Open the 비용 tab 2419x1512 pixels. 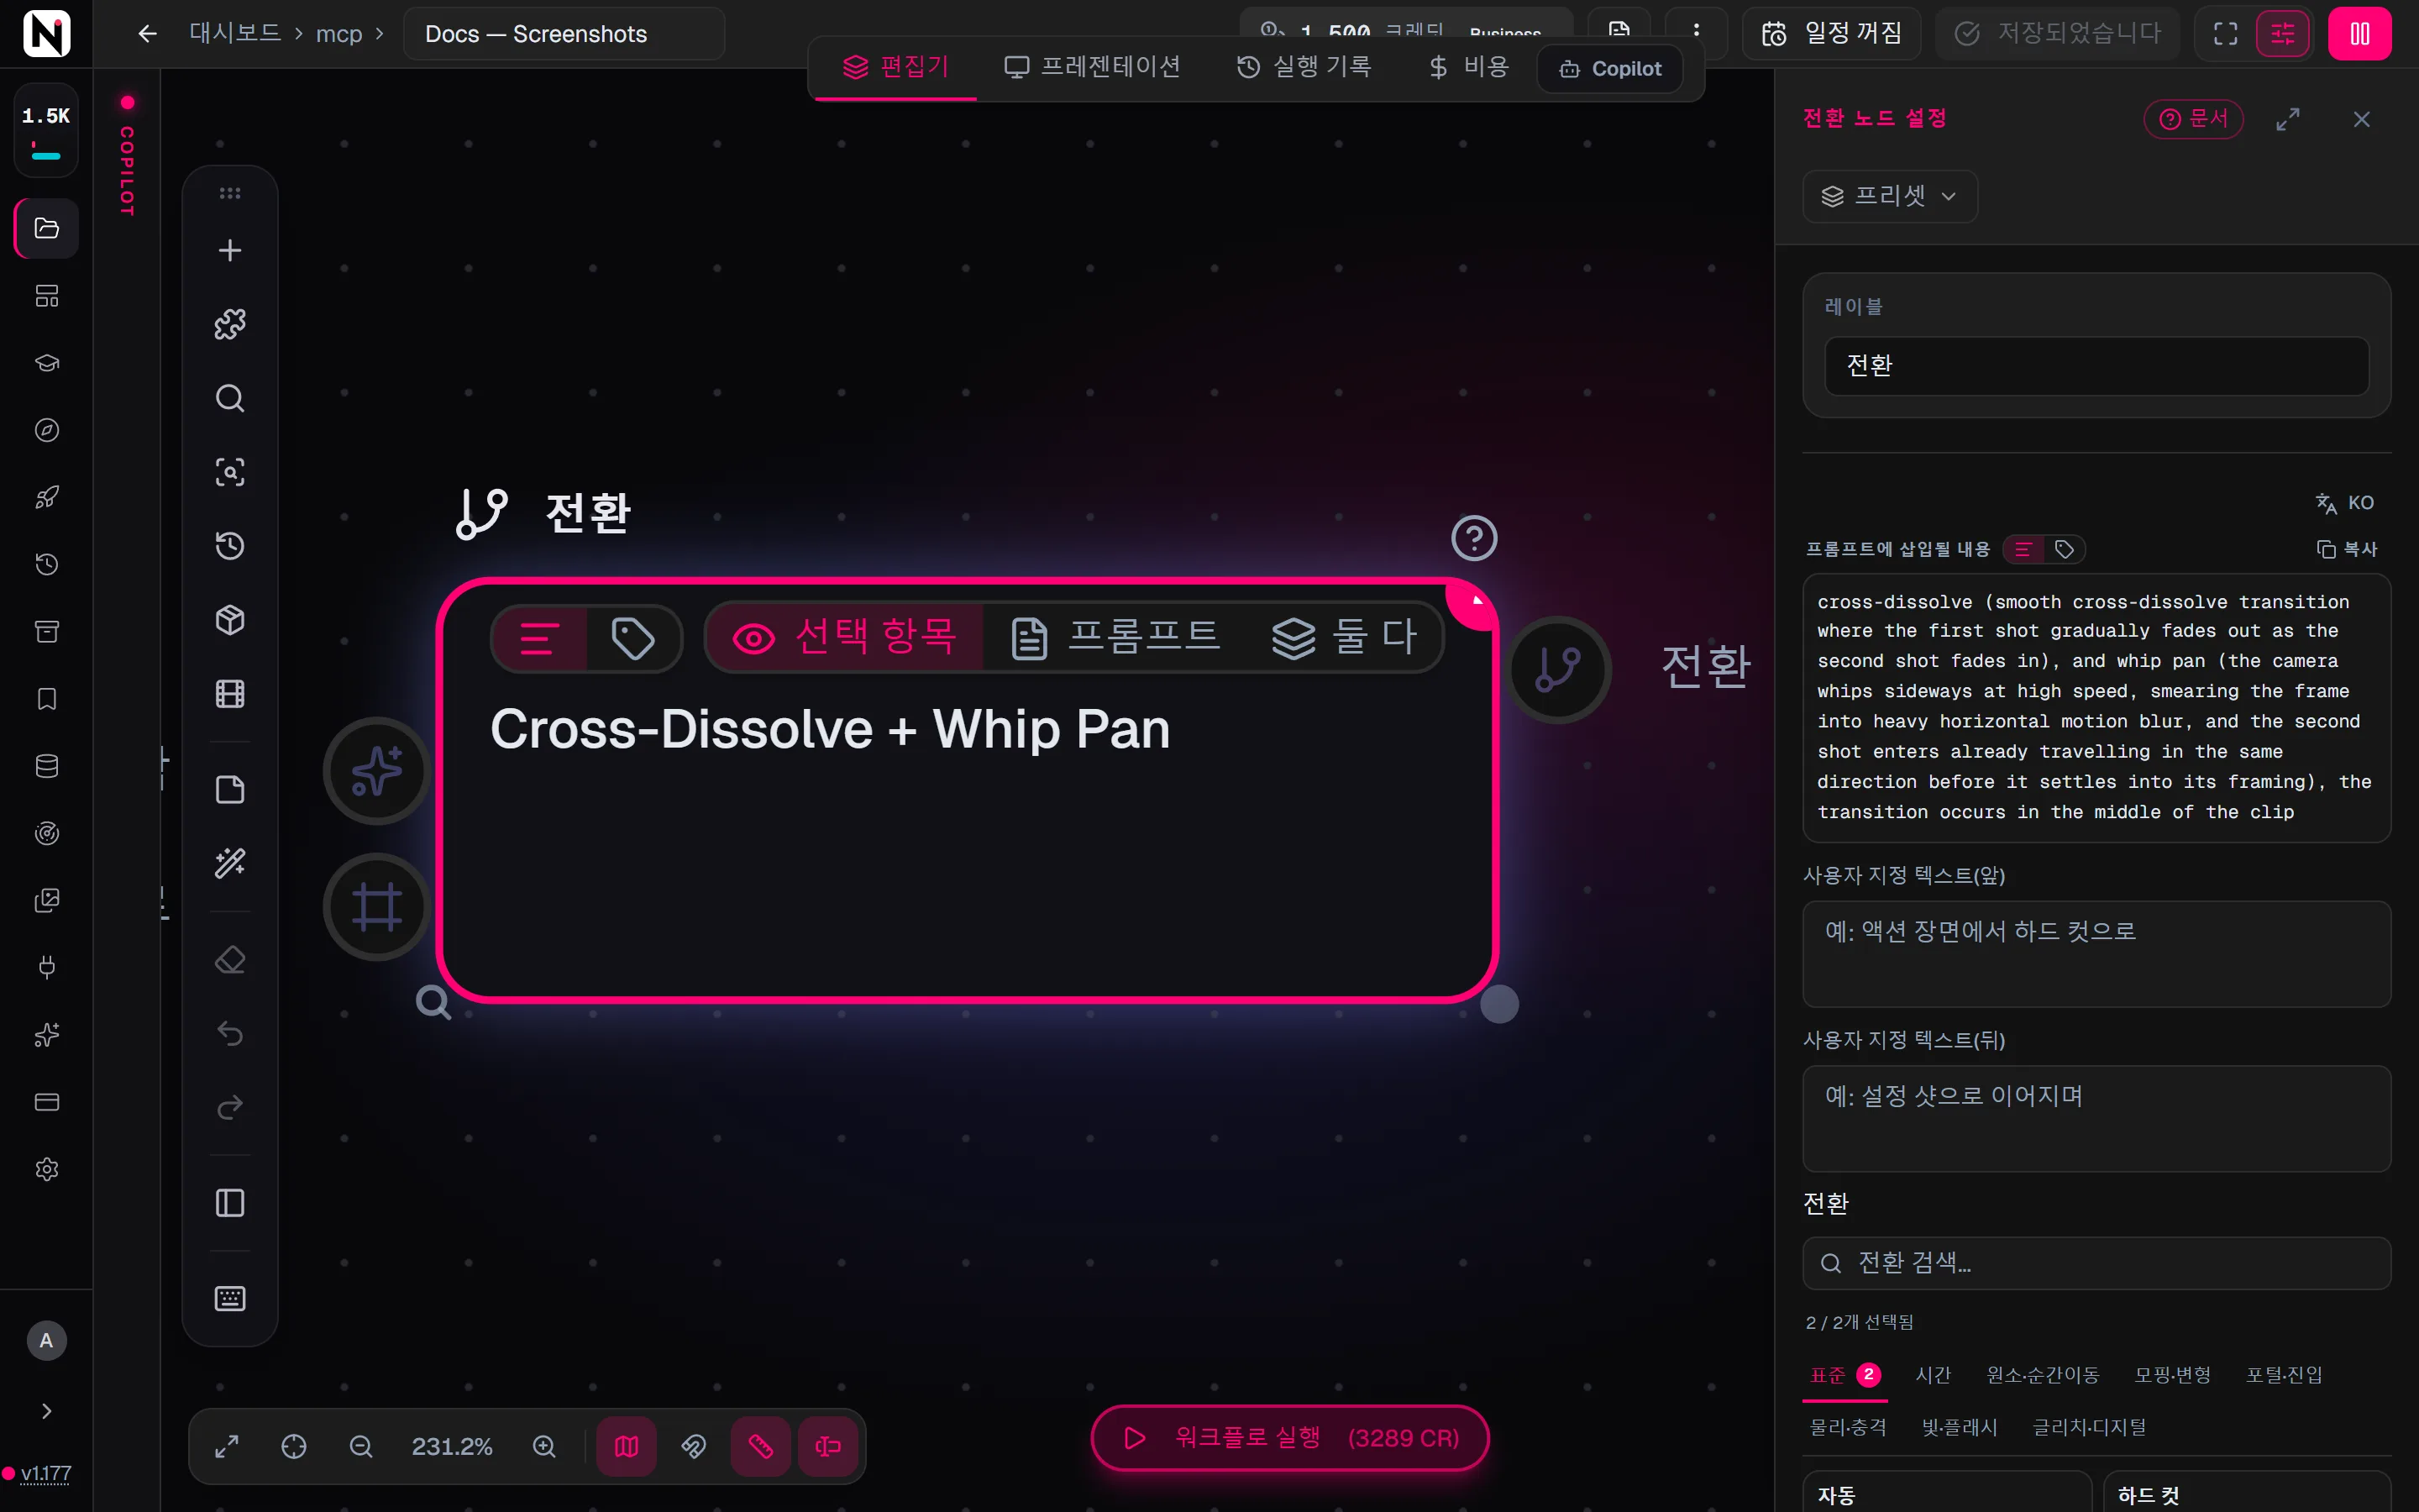(1468, 67)
